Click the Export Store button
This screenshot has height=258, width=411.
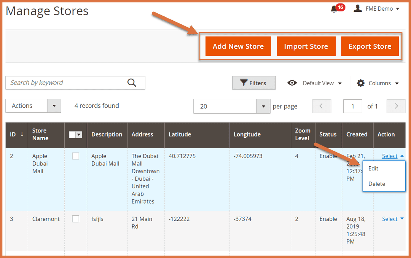click(x=370, y=46)
